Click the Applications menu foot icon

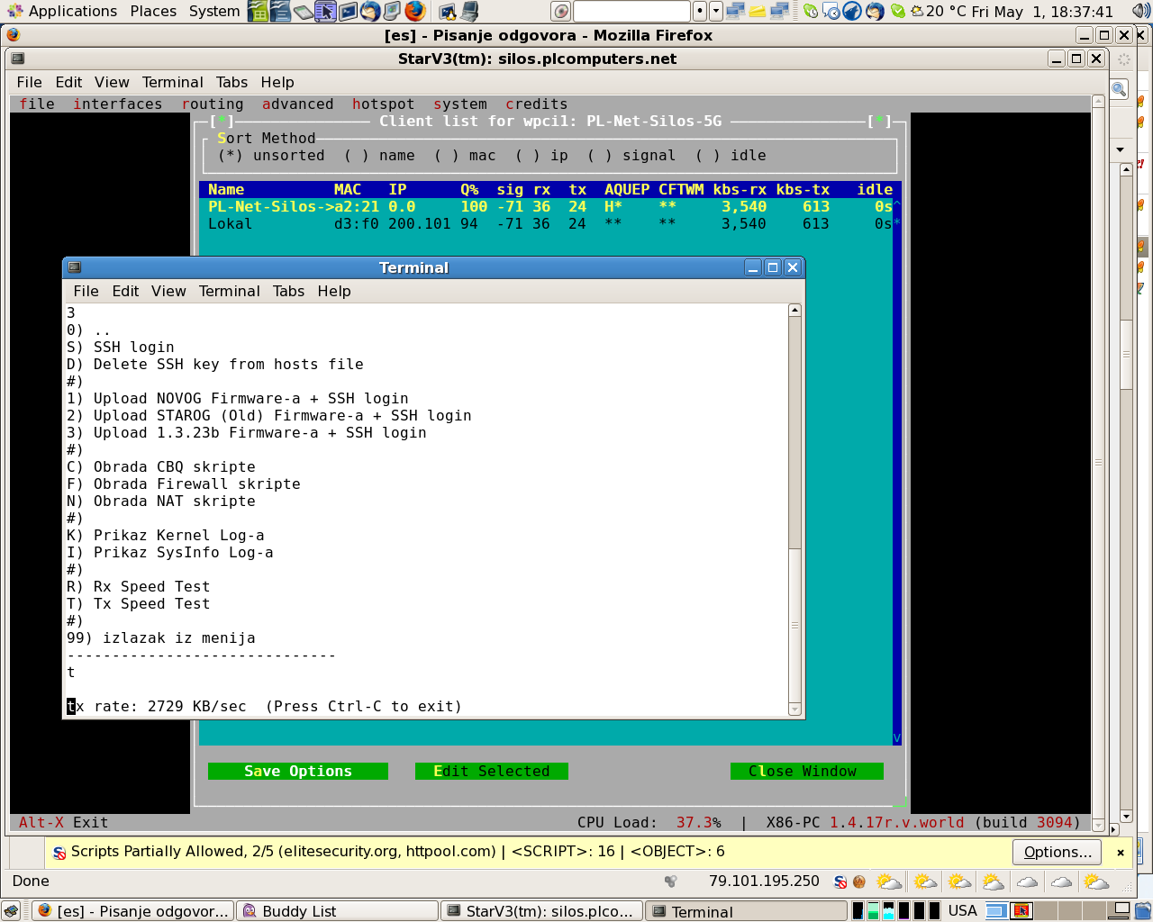tap(14, 11)
